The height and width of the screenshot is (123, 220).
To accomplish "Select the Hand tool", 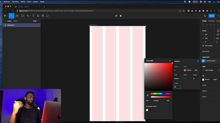I will point(43,16).
